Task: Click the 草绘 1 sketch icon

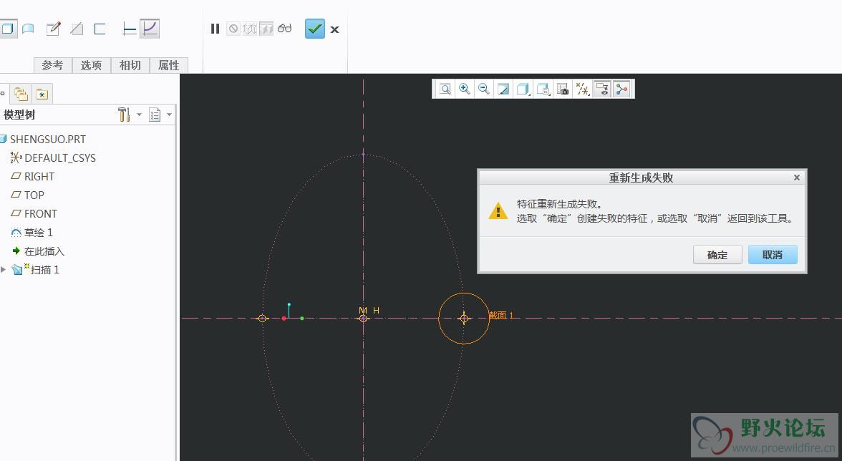Action: 16,233
